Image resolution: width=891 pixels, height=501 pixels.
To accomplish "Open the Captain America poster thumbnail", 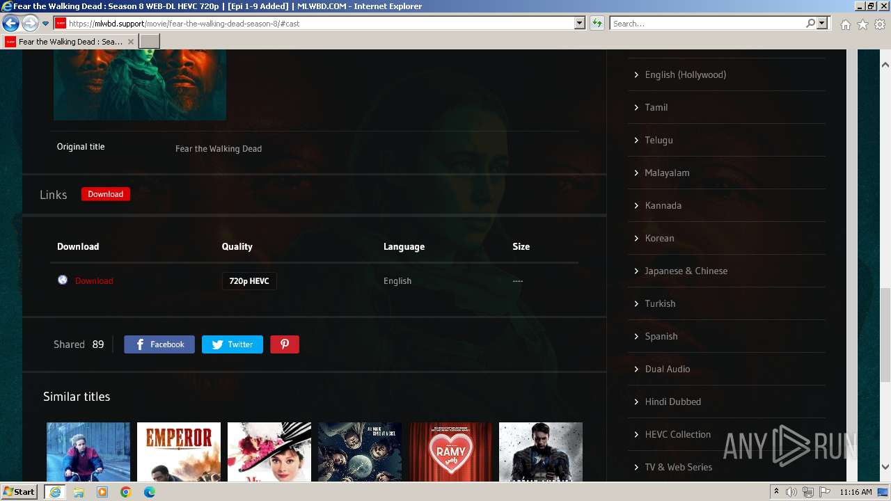I will point(541,452).
